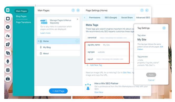175x102 pixels.
Task: Select Blog Pages in the left menu
Action: coord(21,16)
